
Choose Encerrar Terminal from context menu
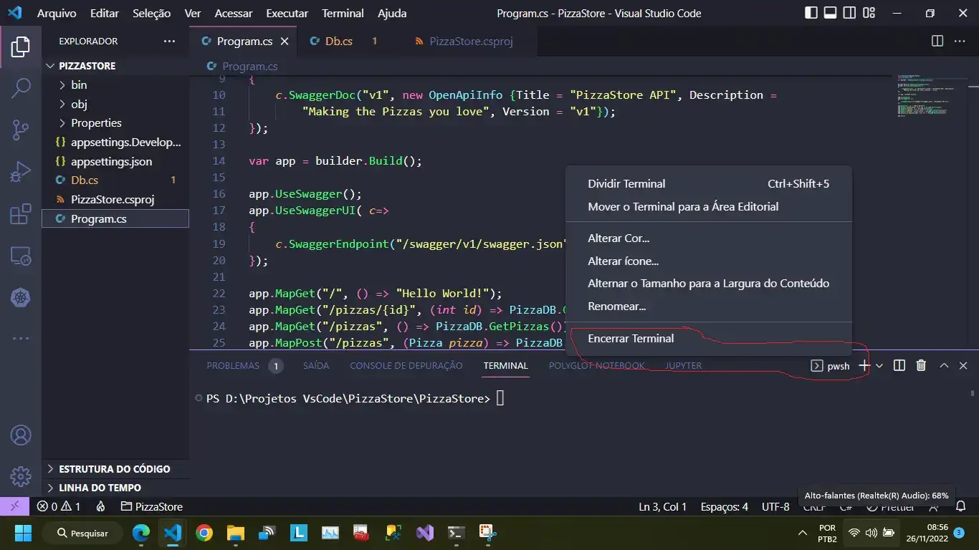click(708, 339)
